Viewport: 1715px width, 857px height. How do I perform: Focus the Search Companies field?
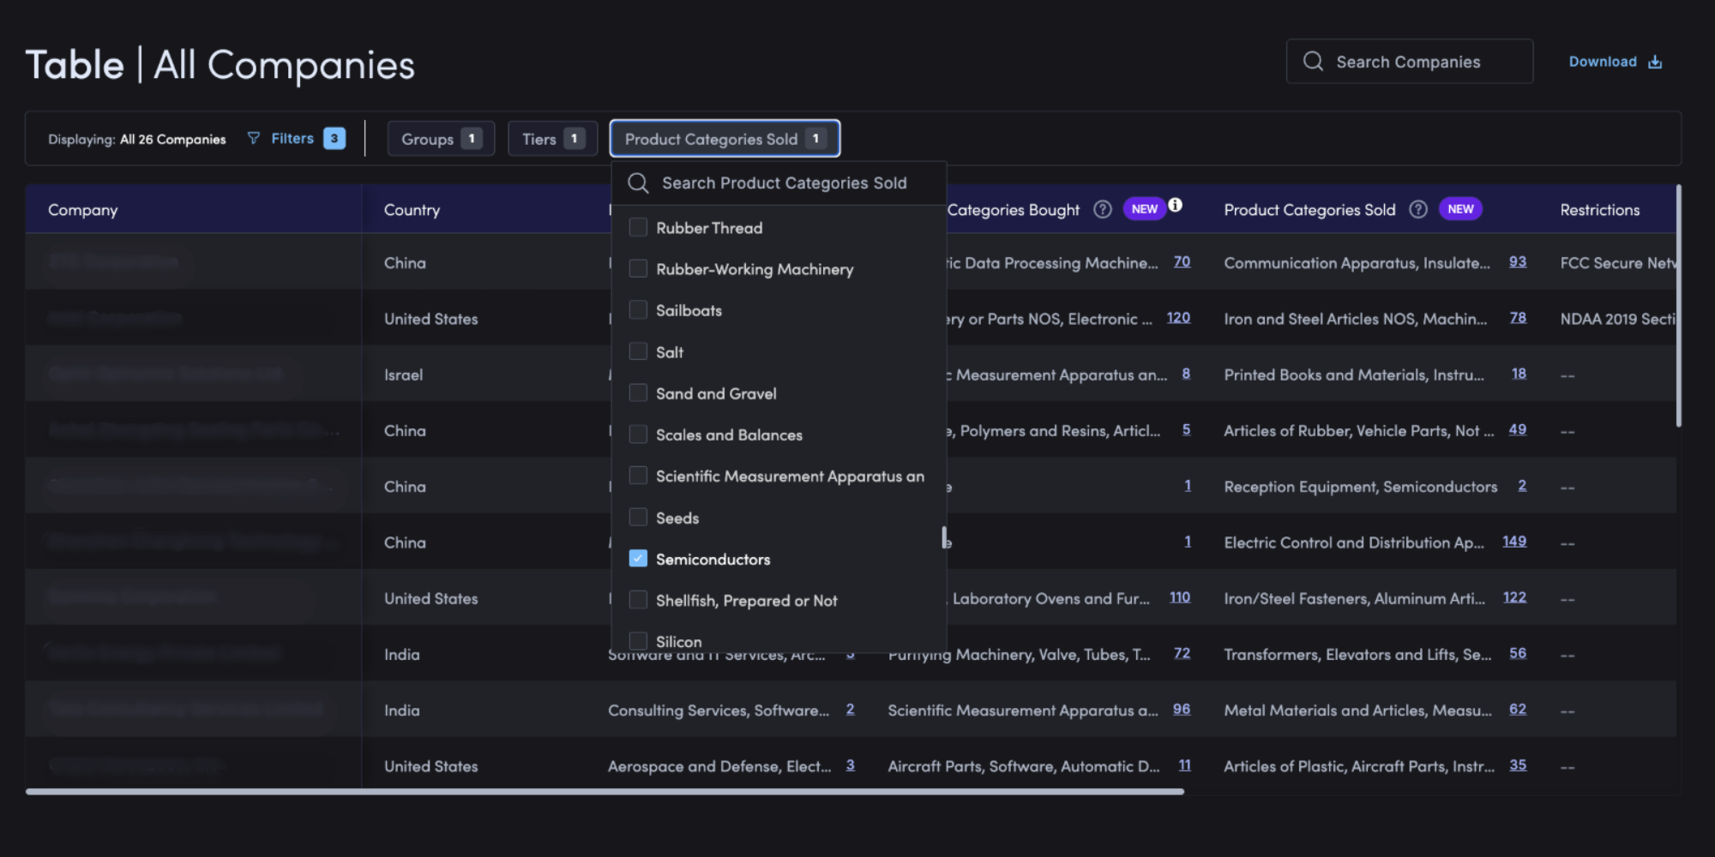[x=1409, y=62]
